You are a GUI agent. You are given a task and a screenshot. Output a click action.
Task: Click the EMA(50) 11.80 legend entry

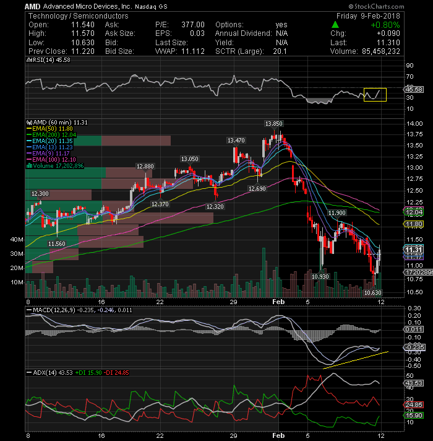[50, 129]
